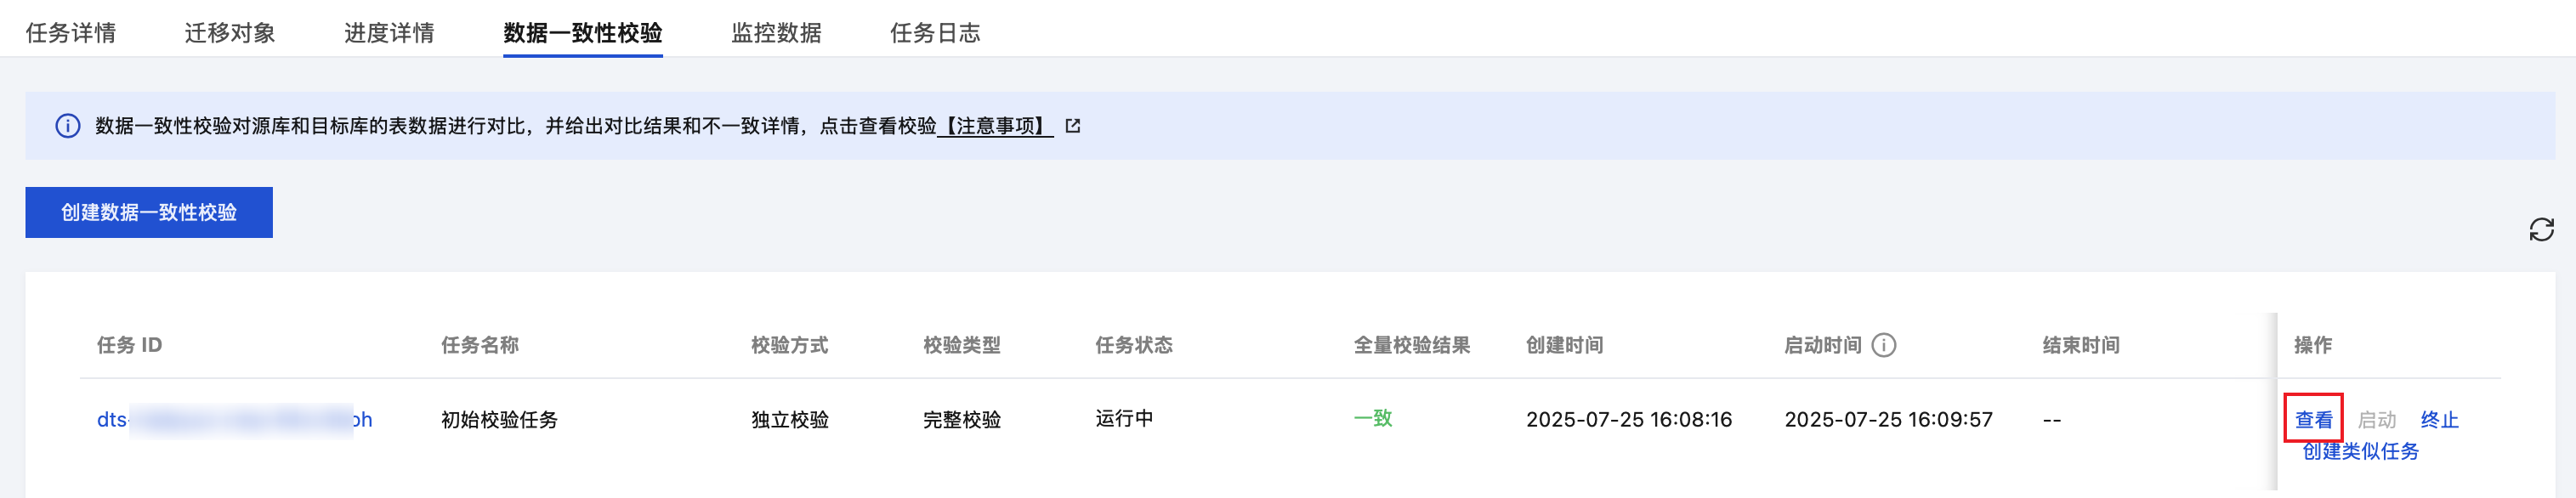2576x498 pixels.
Task: Open the 【注意事项】 link
Action: click(x=995, y=126)
